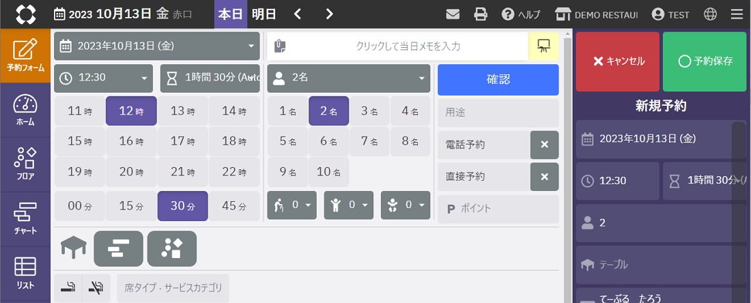Switch to the 明日 tab
The width and height of the screenshot is (751, 303).
point(264,14)
